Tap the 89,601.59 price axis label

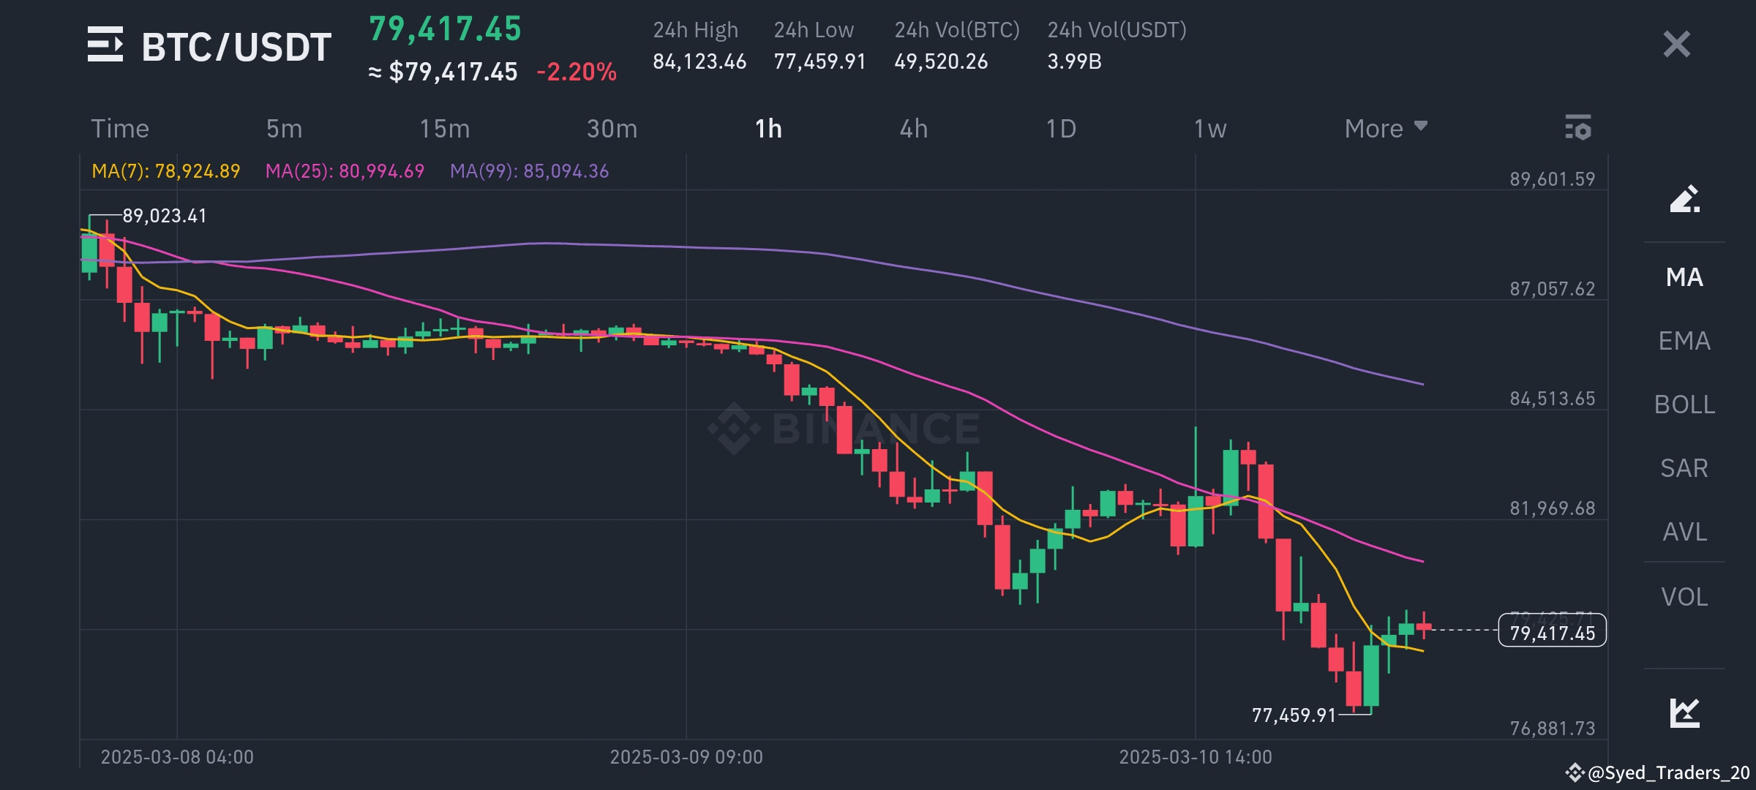(1552, 179)
